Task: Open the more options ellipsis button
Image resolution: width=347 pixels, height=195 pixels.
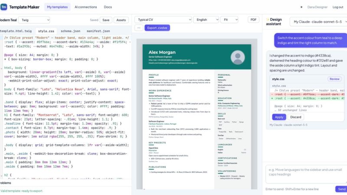Action: 139,28
